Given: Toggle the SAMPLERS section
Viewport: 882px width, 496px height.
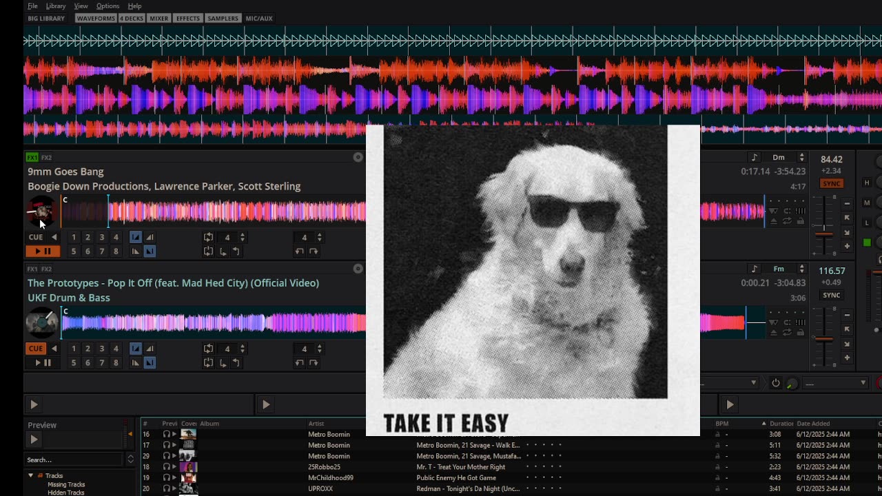Looking at the screenshot, I should [223, 19].
